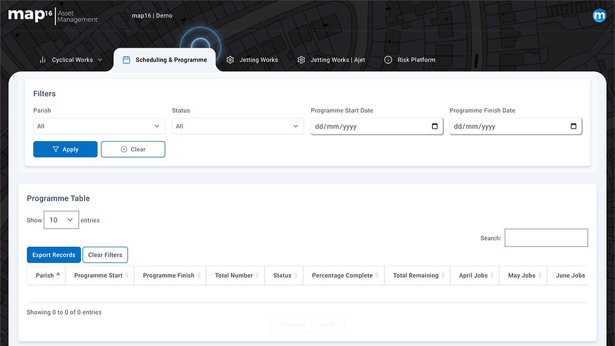Sort by Parish column arrows

(58, 275)
